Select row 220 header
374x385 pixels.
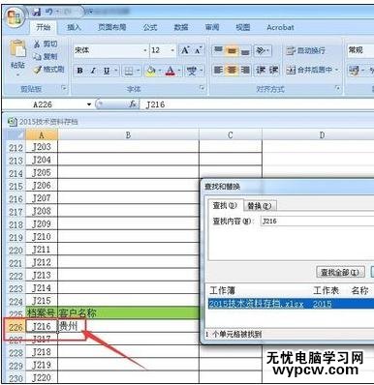[16, 250]
